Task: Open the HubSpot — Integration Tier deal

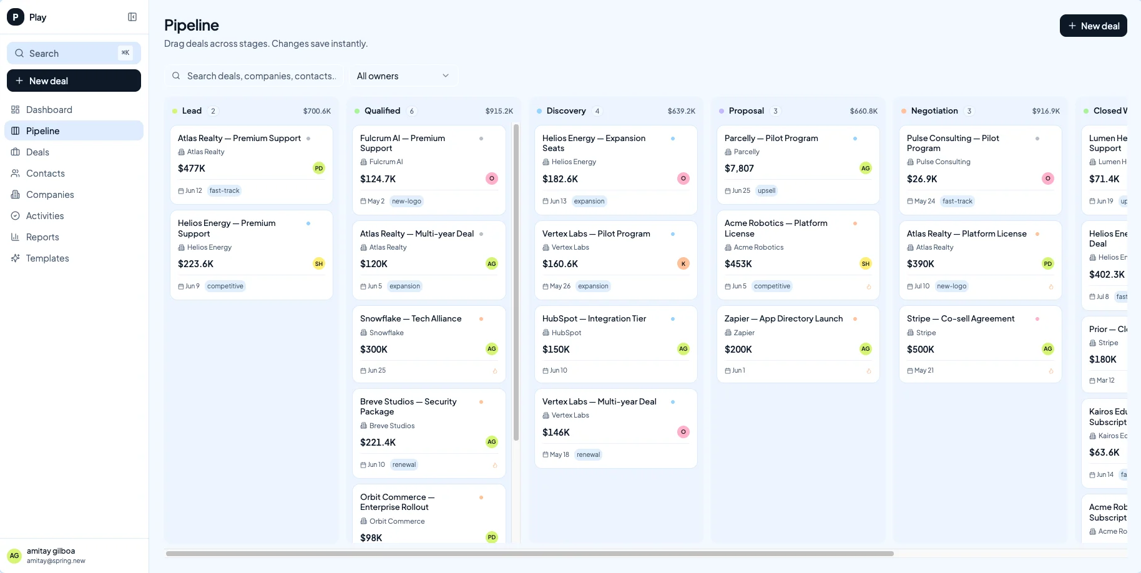Action: click(616, 344)
